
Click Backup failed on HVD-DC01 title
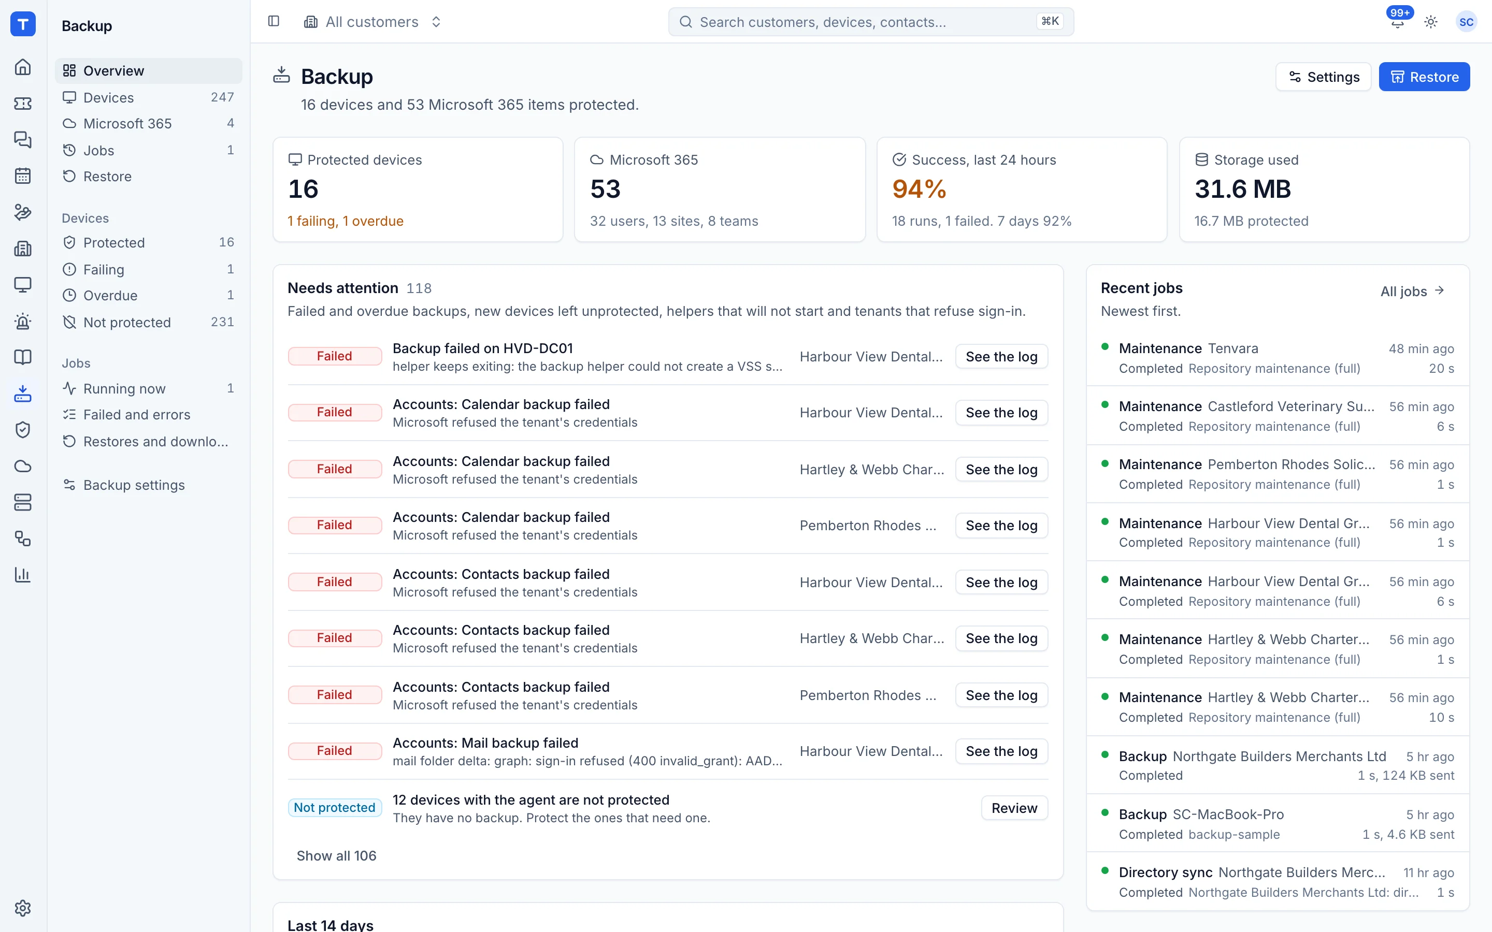point(483,348)
